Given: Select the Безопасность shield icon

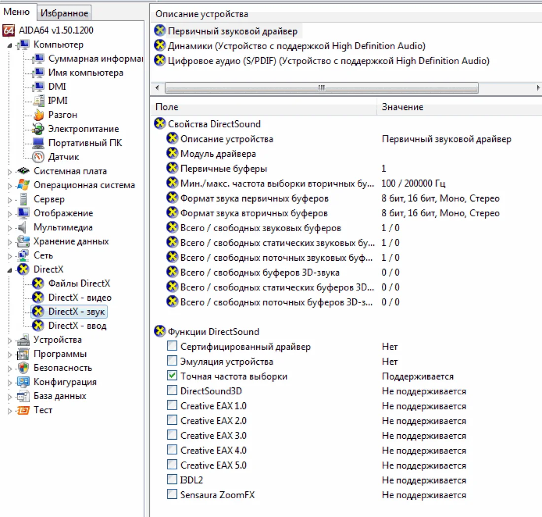Looking at the screenshot, I should [24, 368].
